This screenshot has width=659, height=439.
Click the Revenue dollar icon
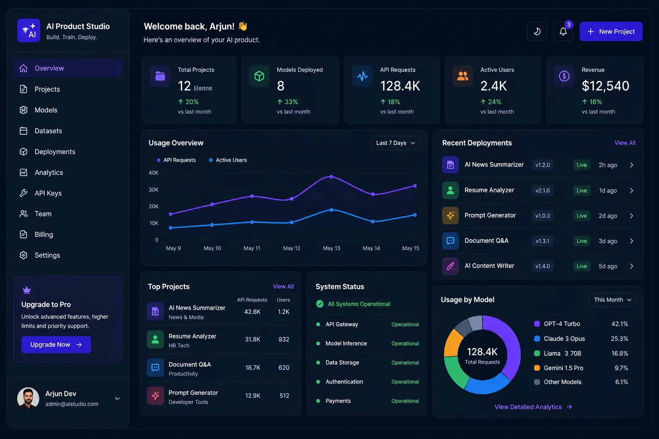(564, 76)
